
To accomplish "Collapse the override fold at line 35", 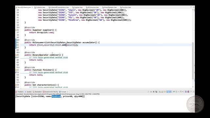I will 19,28.
